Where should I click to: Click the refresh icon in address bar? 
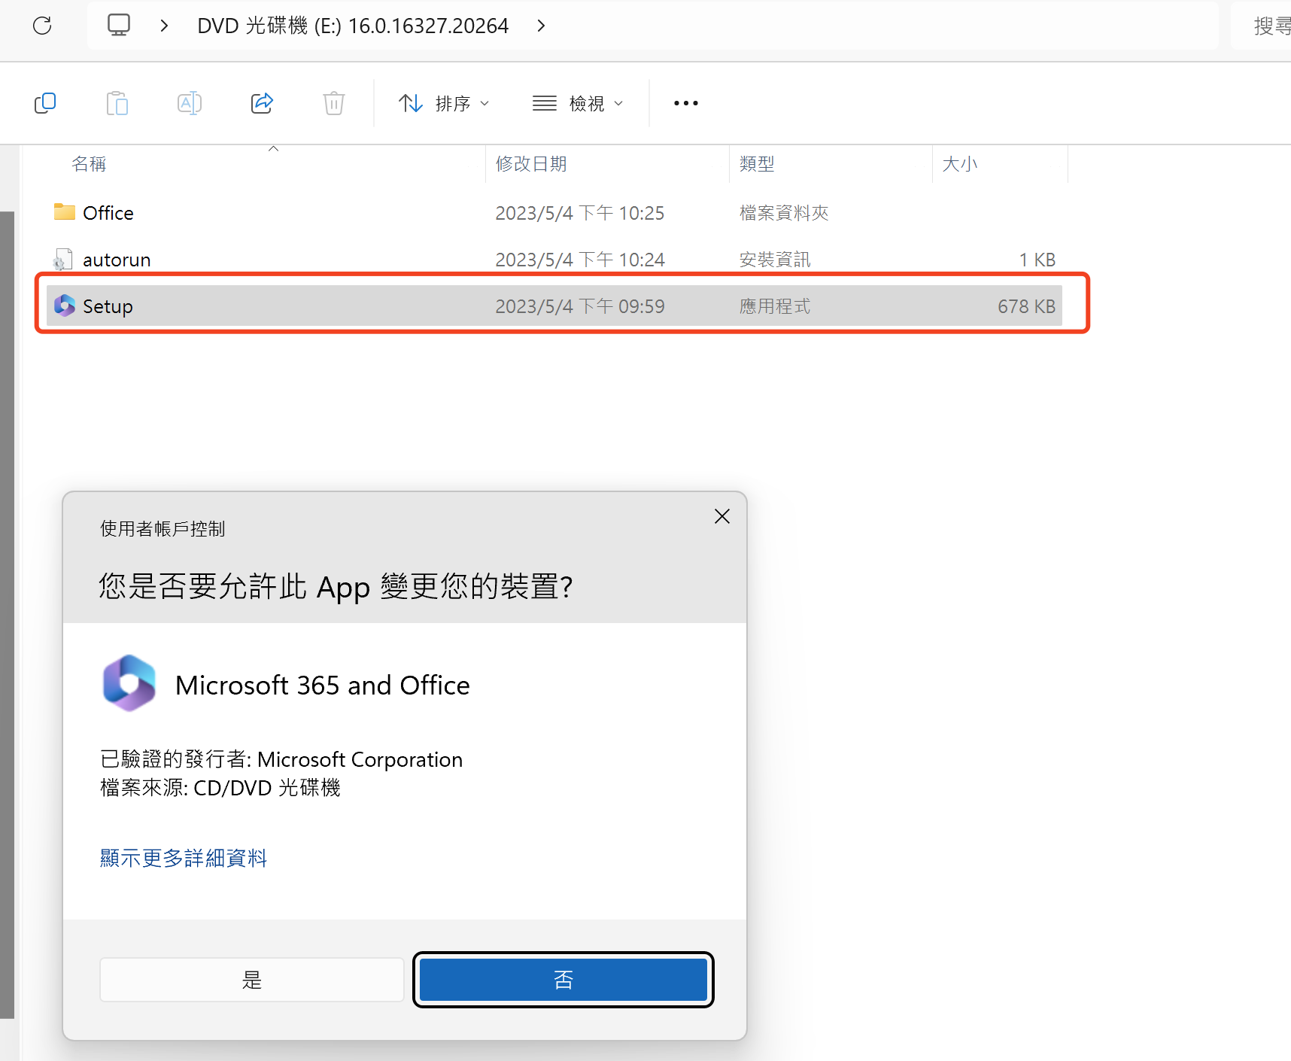click(42, 26)
